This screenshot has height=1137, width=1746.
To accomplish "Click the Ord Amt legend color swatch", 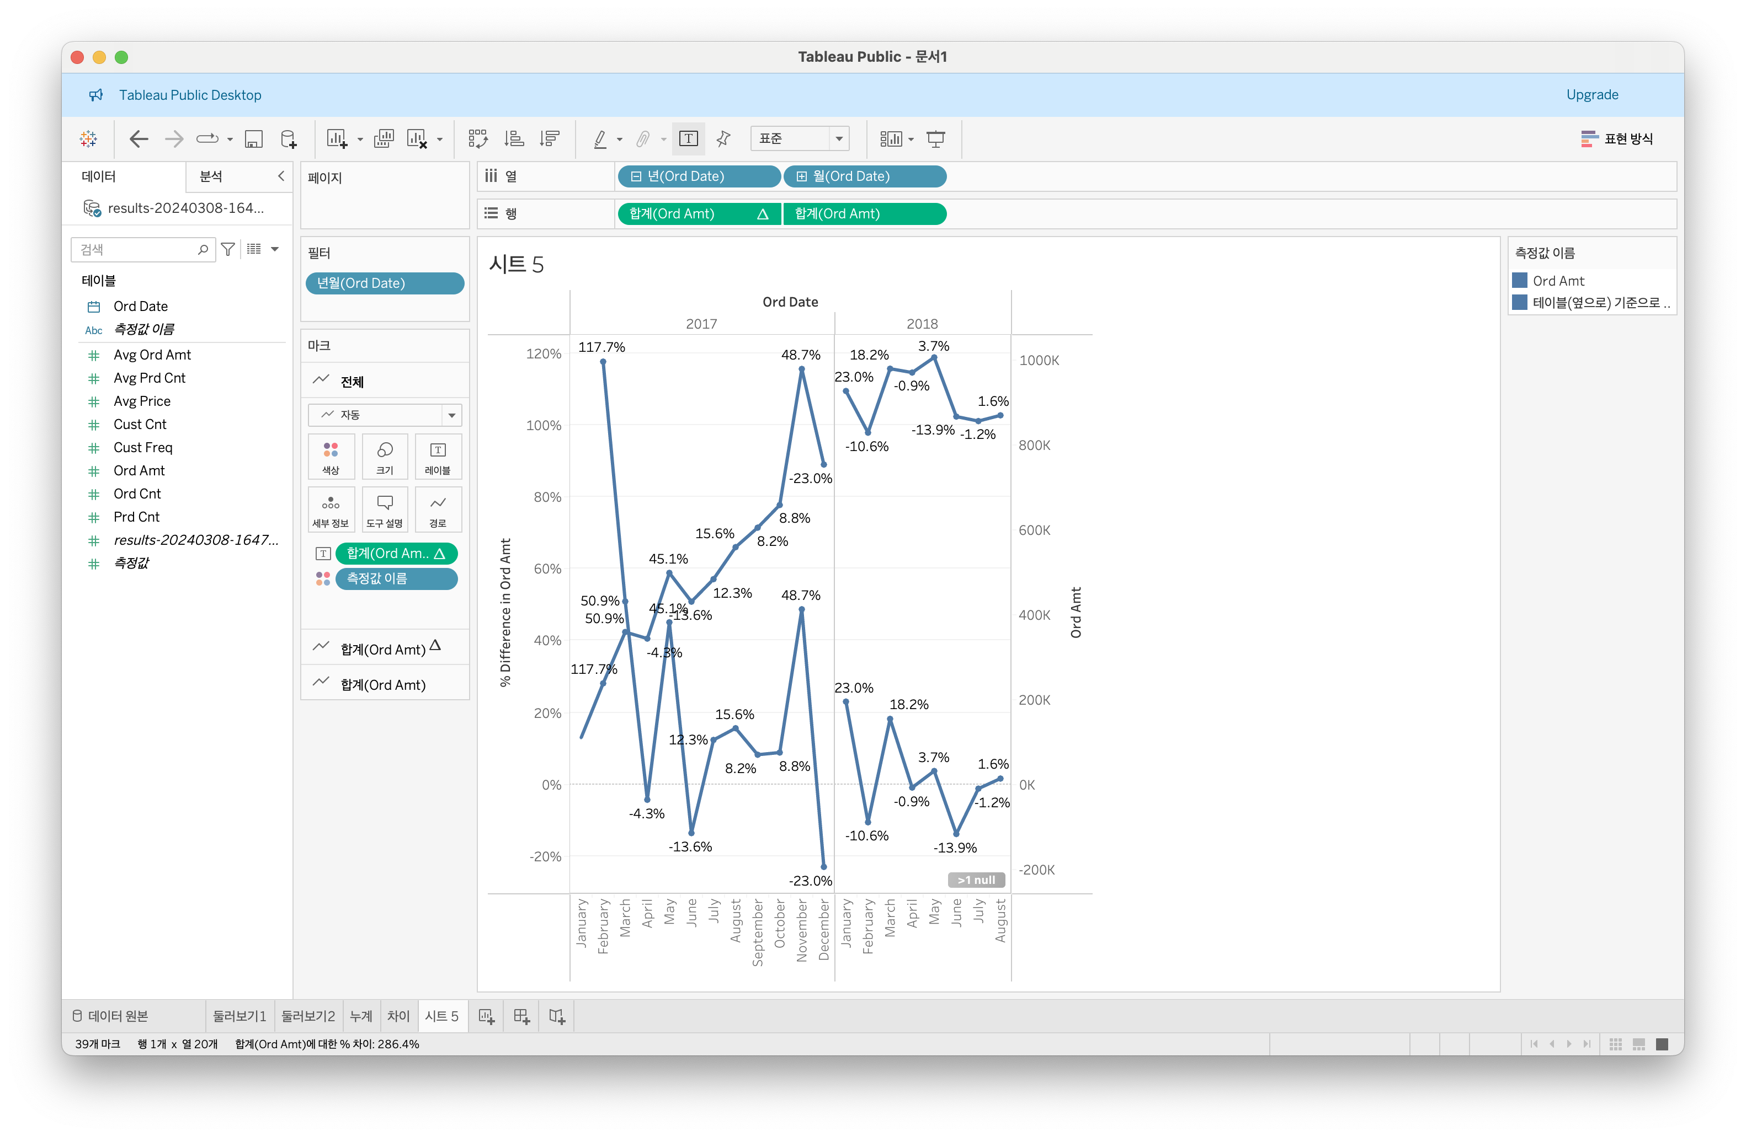I will click(1519, 281).
